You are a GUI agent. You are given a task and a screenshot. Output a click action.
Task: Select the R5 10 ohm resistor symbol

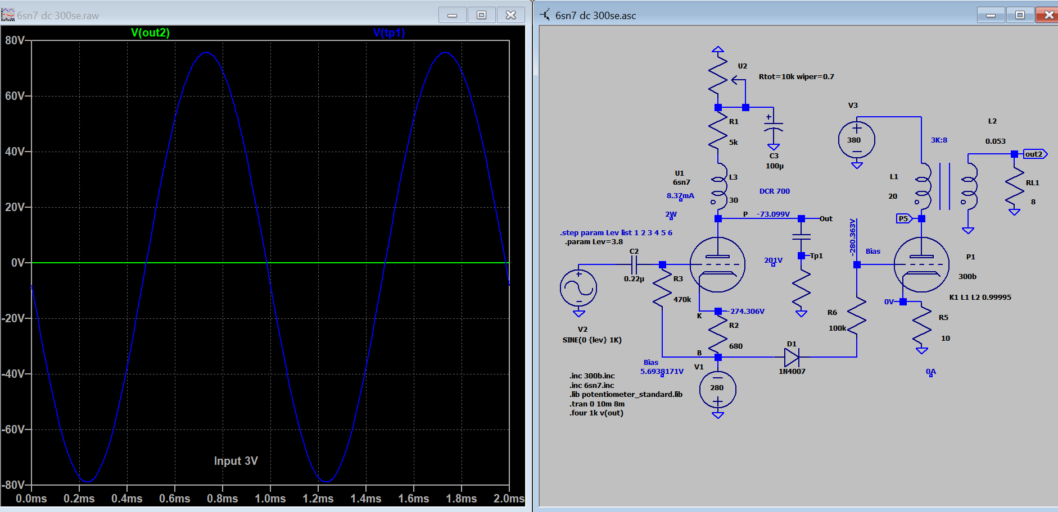point(921,326)
